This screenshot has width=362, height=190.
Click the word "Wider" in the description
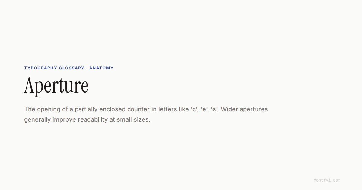click(x=230, y=109)
